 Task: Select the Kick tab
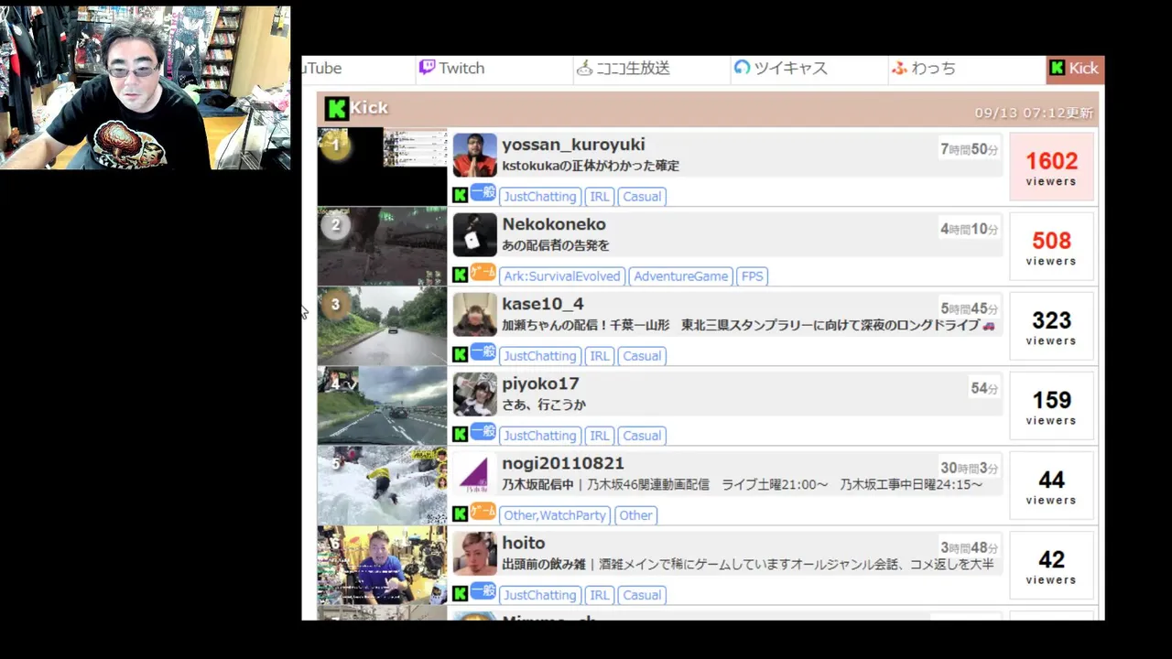click(x=1075, y=69)
